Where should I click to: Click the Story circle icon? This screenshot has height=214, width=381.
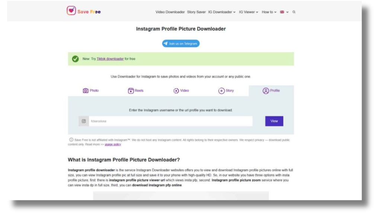pos(221,91)
